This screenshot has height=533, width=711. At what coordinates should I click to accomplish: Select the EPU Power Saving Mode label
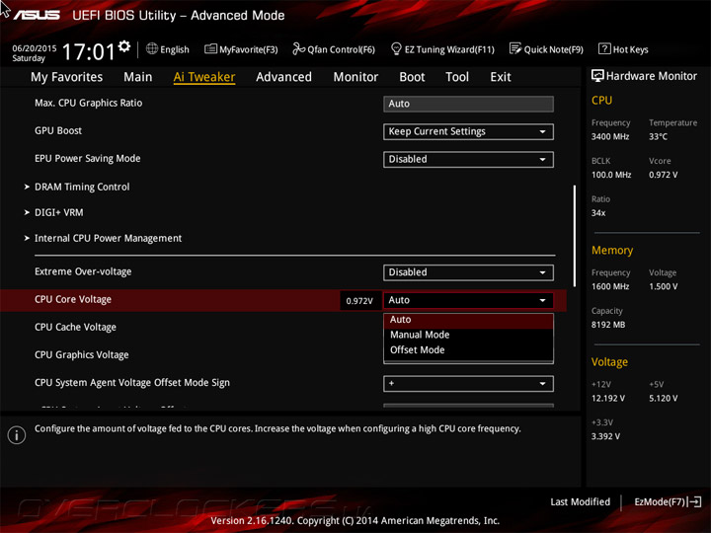click(x=88, y=159)
